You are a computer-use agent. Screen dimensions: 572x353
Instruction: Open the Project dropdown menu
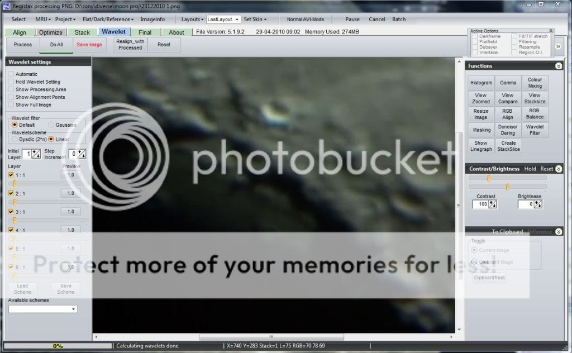[x=65, y=20]
